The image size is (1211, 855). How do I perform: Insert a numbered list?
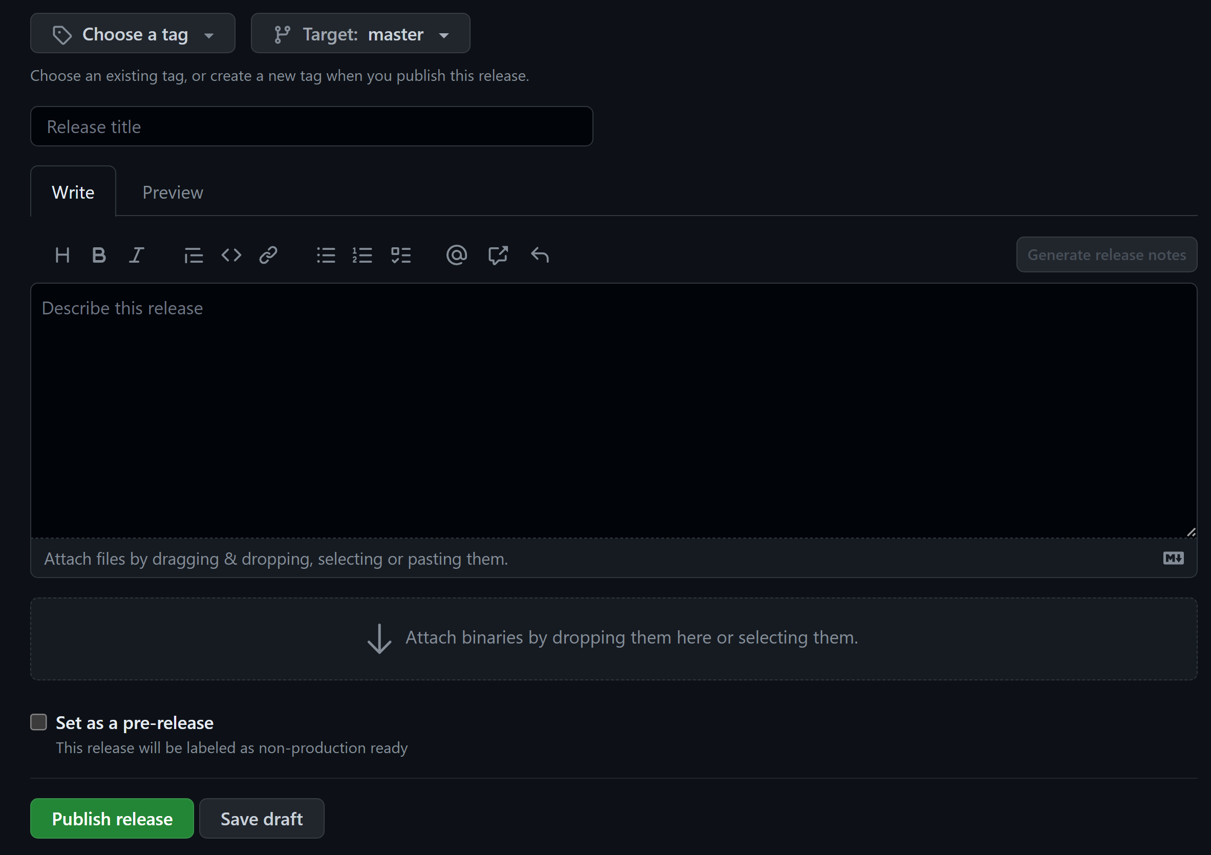pyautogui.click(x=363, y=255)
